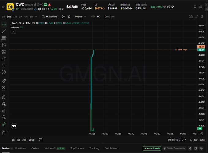Open the go-to-date calendar icon
This screenshot has width=208, height=153.
[x=40, y=140]
